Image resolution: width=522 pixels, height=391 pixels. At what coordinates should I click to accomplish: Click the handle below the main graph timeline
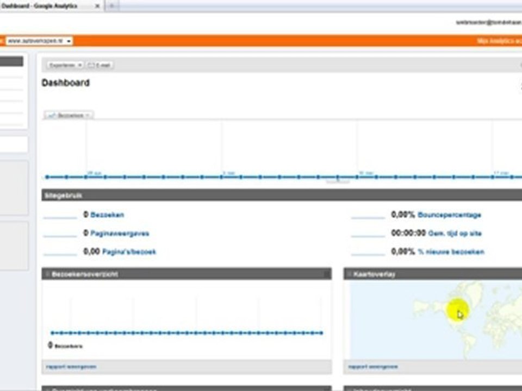[x=338, y=182]
